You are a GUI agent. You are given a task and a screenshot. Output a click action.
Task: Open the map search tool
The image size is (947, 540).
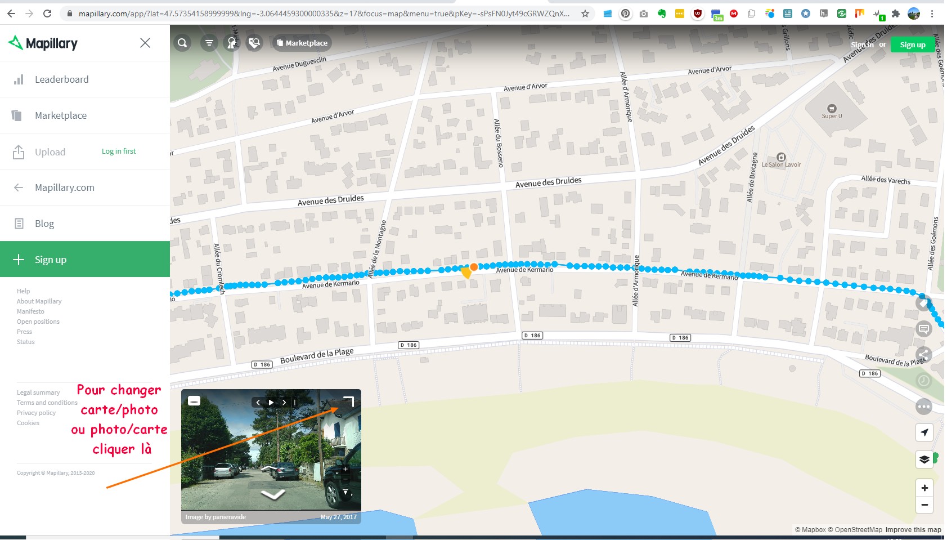pyautogui.click(x=182, y=43)
